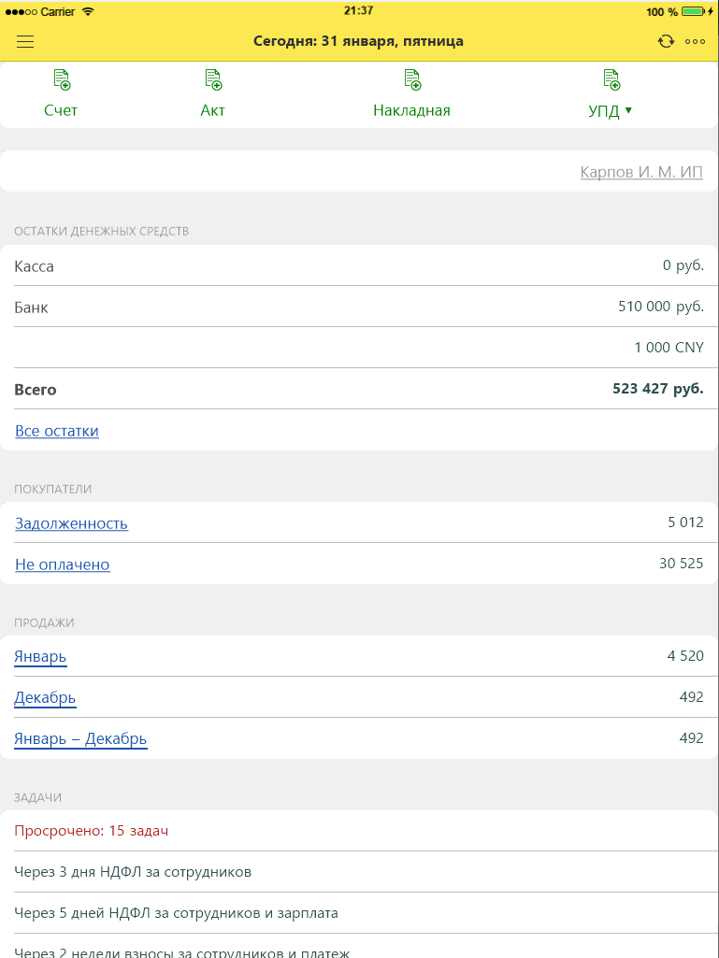Tap the new УПД document icon
719x958 pixels.
[611, 80]
